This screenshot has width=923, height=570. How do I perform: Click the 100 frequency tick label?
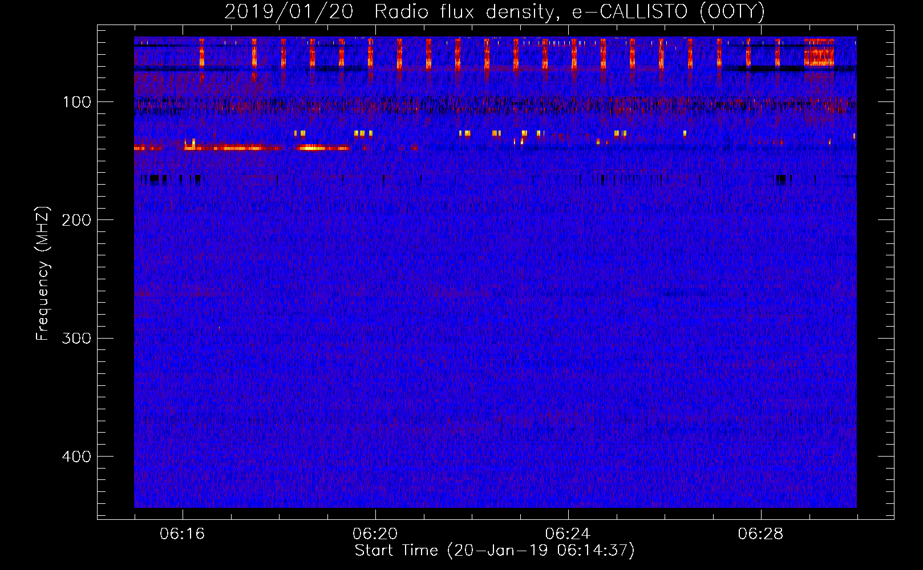(x=77, y=102)
